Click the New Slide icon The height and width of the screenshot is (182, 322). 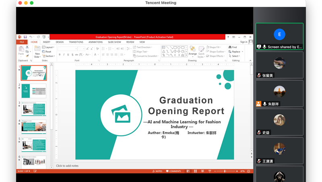coord(37,48)
